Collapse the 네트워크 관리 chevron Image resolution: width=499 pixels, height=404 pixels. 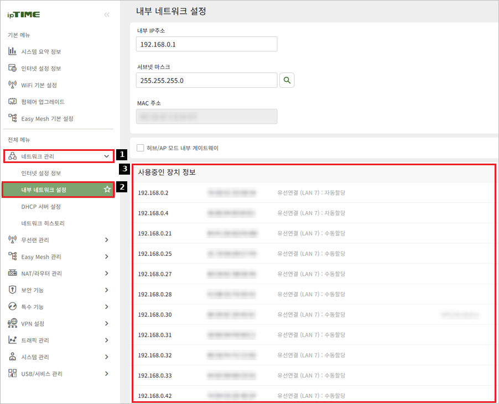click(x=107, y=156)
